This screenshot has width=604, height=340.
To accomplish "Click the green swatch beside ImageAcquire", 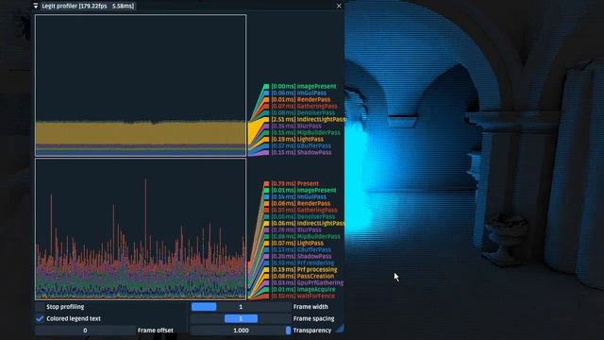I will 266,289.
